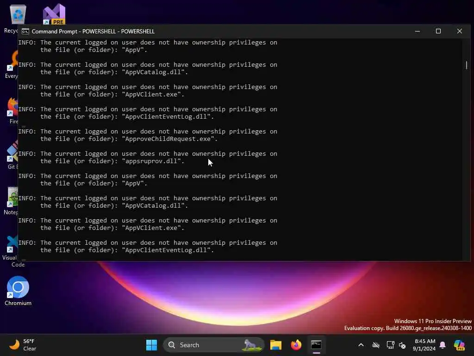This screenshot has height=356, width=474.
Task: Minimize the Command Prompt window
Action: [418, 31]
